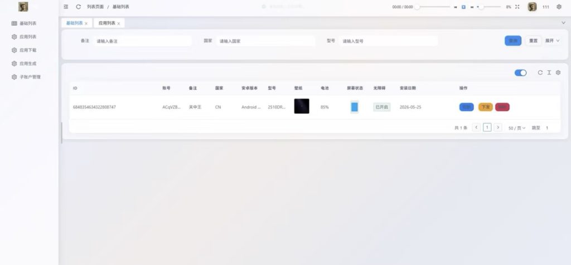
Task: Close the 基础列表 page tab
Action: (x=86, y=23)
